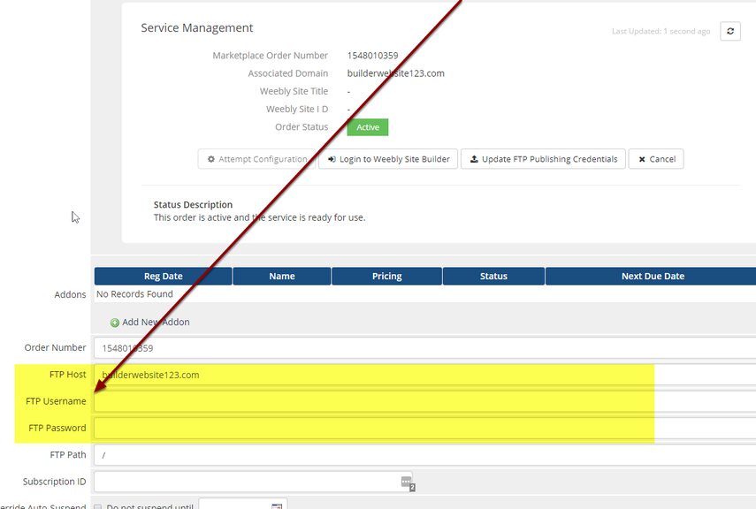This screenshot has width=756, height=509.
Task: Click the Status Description heading
Action: (x=193, y=204)
